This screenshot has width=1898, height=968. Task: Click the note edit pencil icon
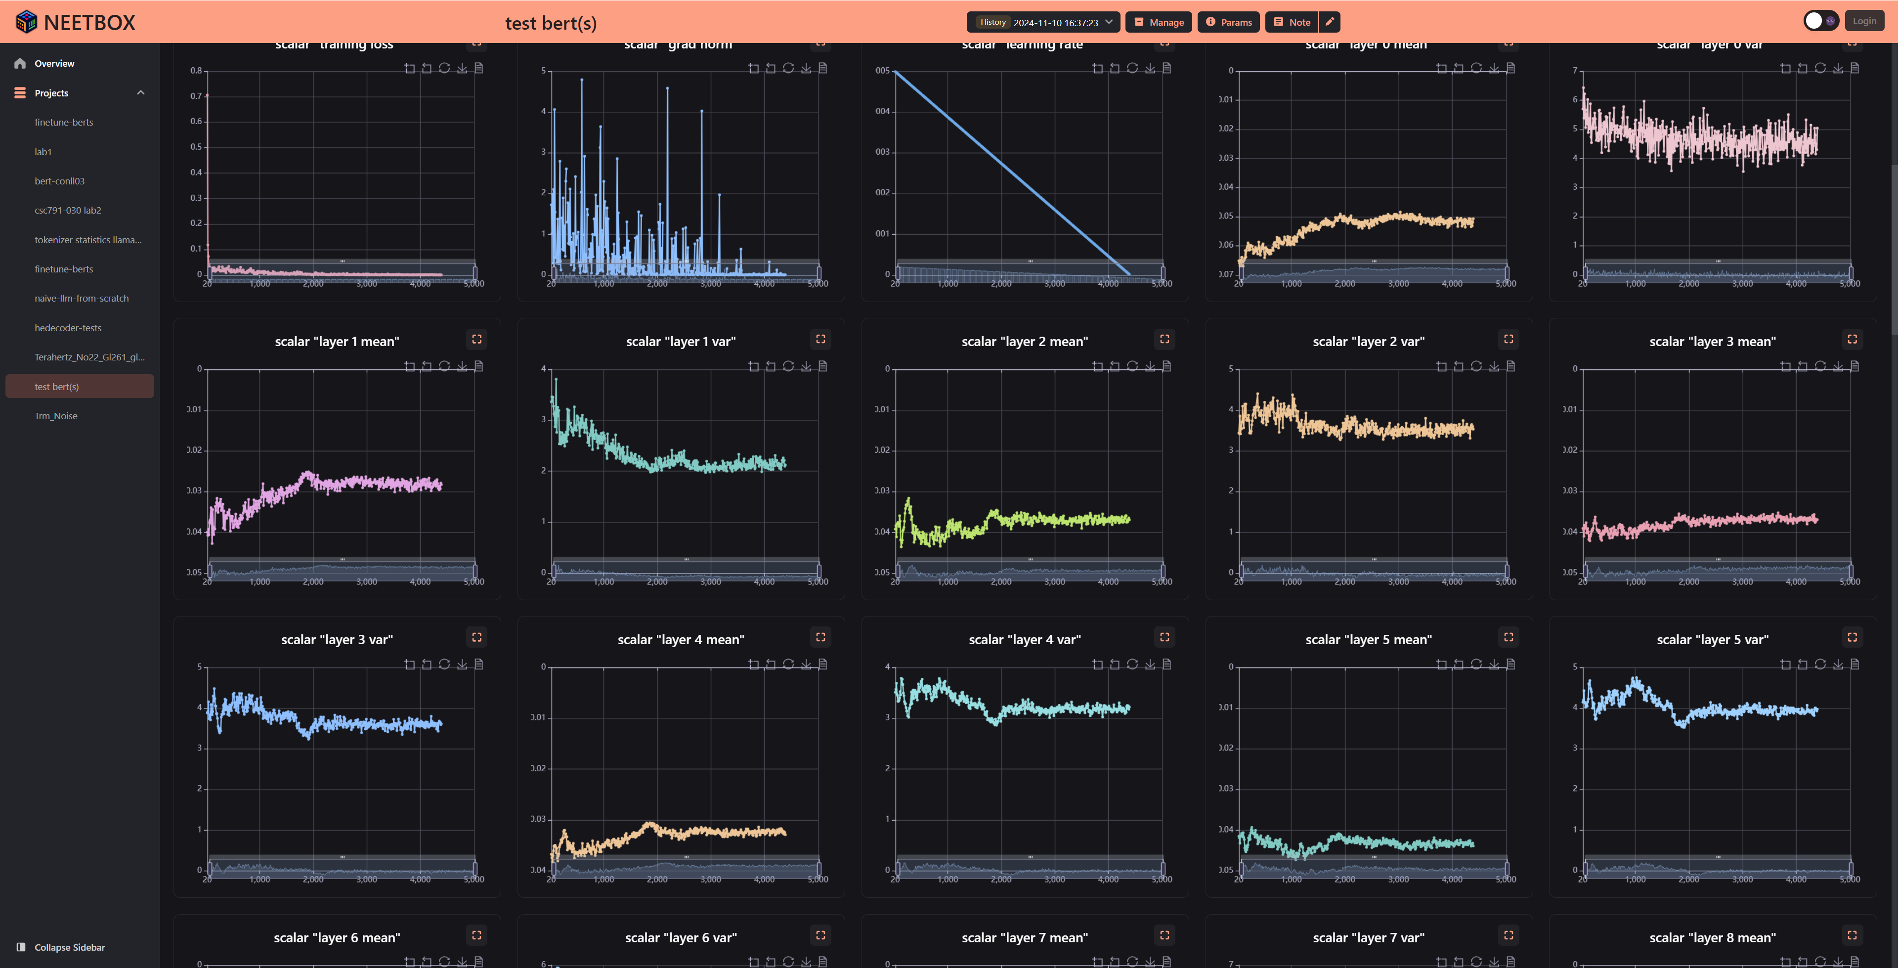pos(1329,22)
